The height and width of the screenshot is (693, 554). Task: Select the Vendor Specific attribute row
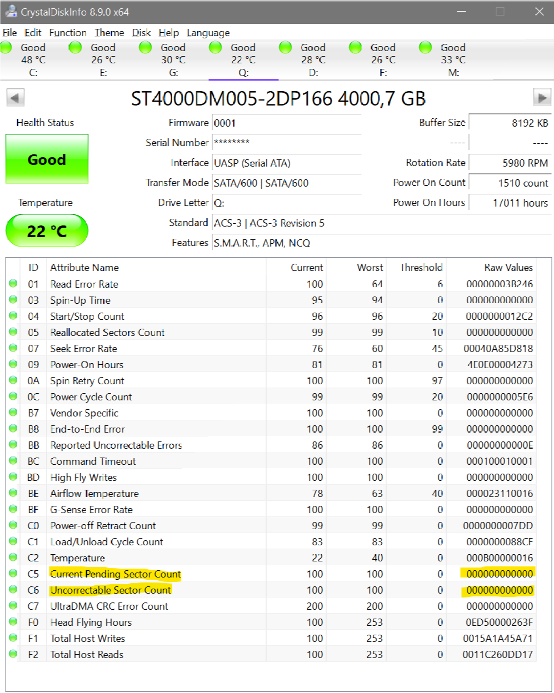click(x=271, y=413)
